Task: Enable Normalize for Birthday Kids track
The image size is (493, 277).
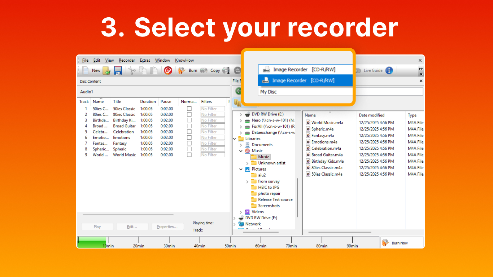Action: point(189,120)
